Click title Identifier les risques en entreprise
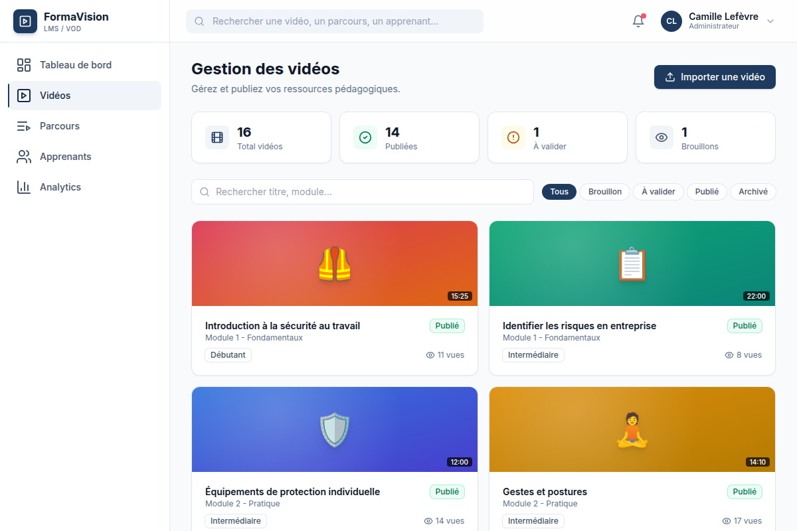797x531 pixels. 579,326
